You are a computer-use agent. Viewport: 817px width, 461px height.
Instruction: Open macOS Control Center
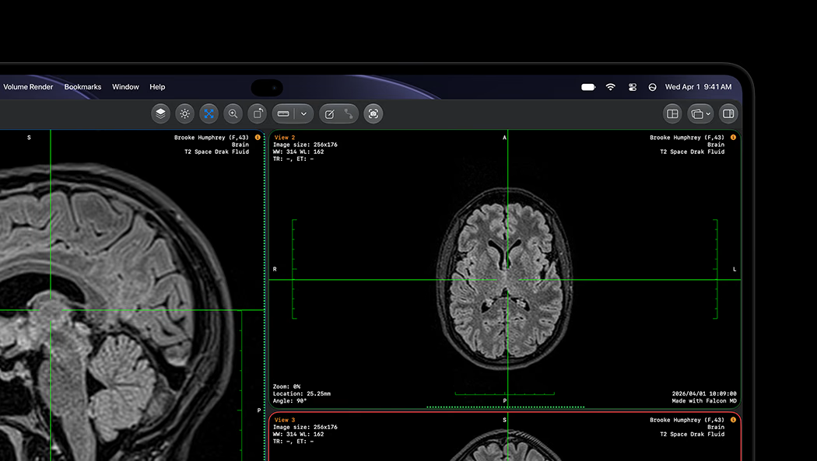click(x=632, y=87)
